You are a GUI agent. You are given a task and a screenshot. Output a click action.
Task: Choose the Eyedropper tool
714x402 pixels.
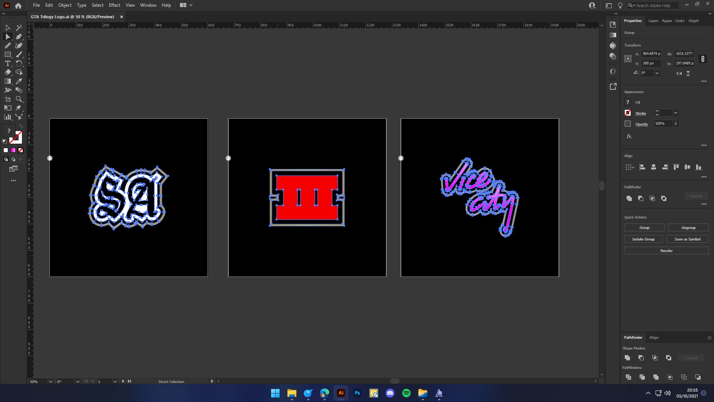[19, 81]
